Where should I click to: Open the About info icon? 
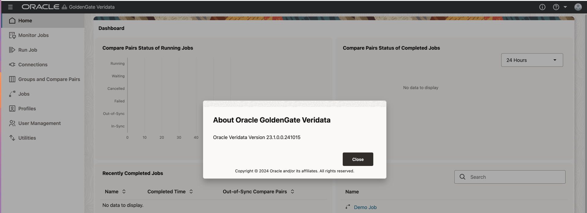tap(542, 7)
